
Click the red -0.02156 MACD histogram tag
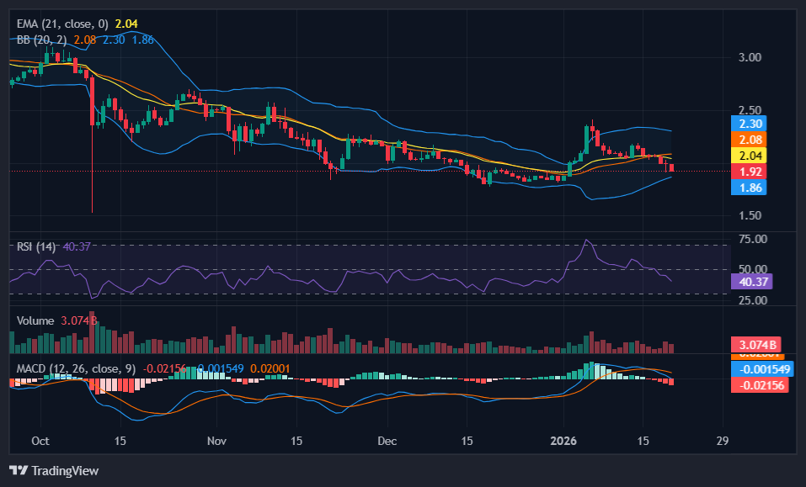[x=761, y=384]
